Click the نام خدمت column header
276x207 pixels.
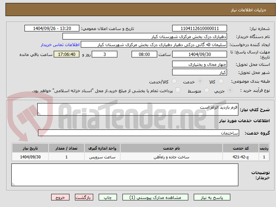(171, 148)
